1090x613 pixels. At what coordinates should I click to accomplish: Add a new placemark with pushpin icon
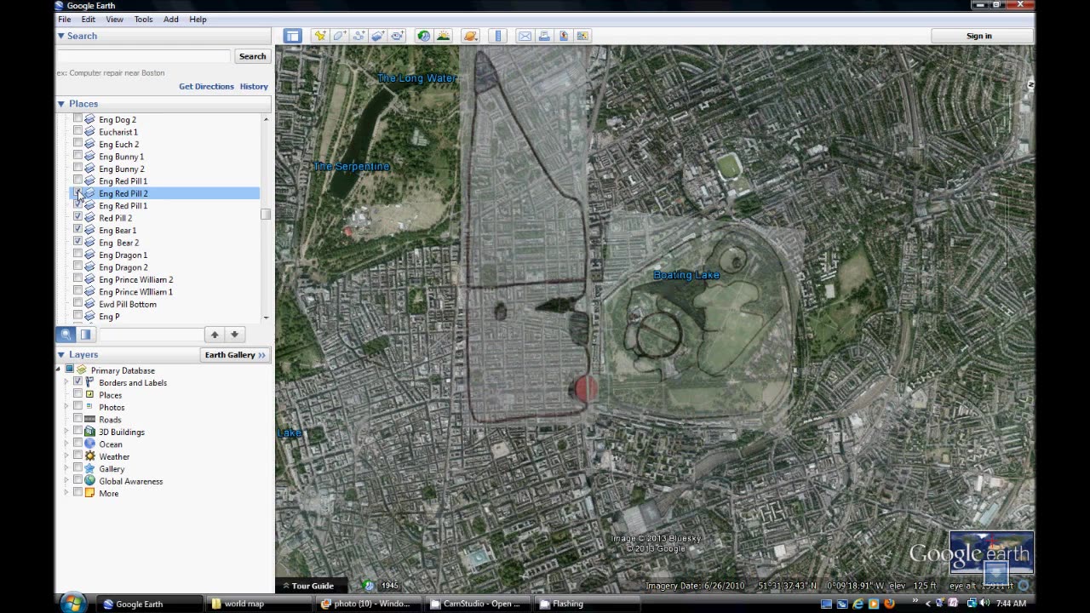click(x=319, y=36)
